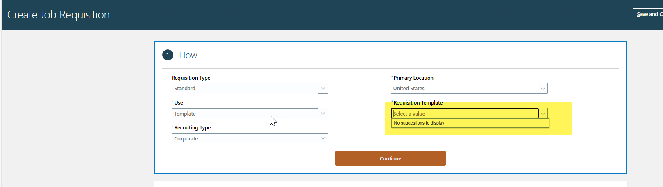The width and height of the screenshot is (663, 187).
Task: Open the Use dropdown showing Template
Action: pos(250,114)
